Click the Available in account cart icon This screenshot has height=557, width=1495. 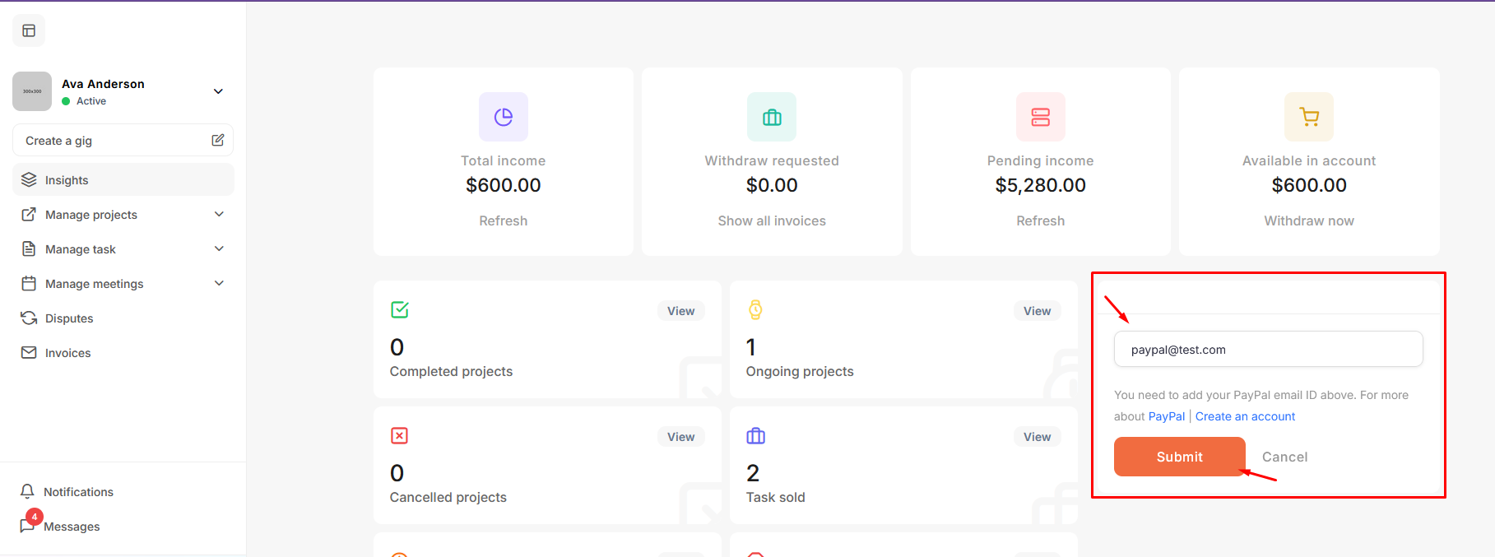point(1309,117)
